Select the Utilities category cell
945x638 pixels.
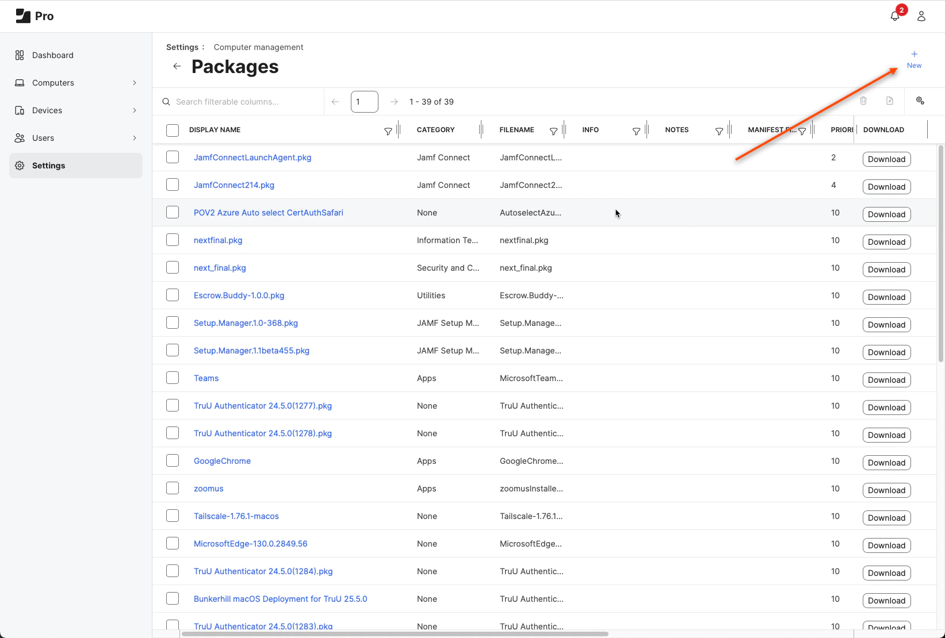click(431, 295)
